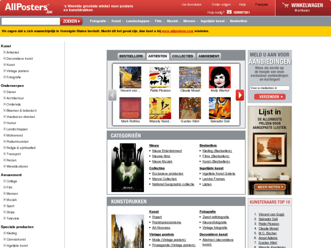Follow the www.allposters.com link
This screenshot has width=331, height=248.
178,31
